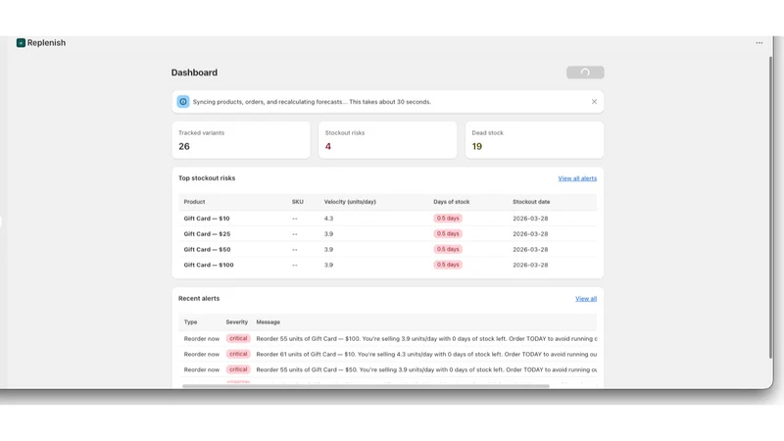
Task: Click the Velocity (units/day) column header
Action: point(350,202)
